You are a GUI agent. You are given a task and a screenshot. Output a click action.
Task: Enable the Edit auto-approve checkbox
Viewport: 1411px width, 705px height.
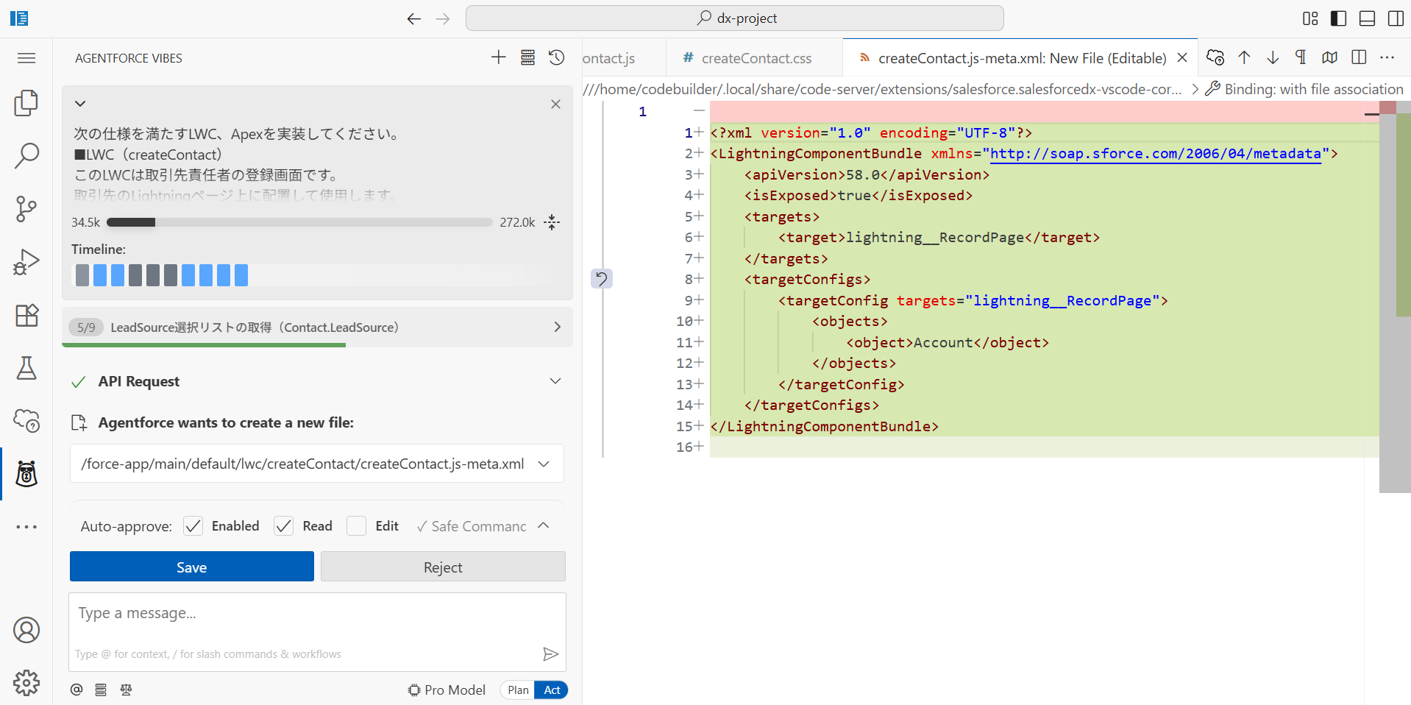pos(357,525)
